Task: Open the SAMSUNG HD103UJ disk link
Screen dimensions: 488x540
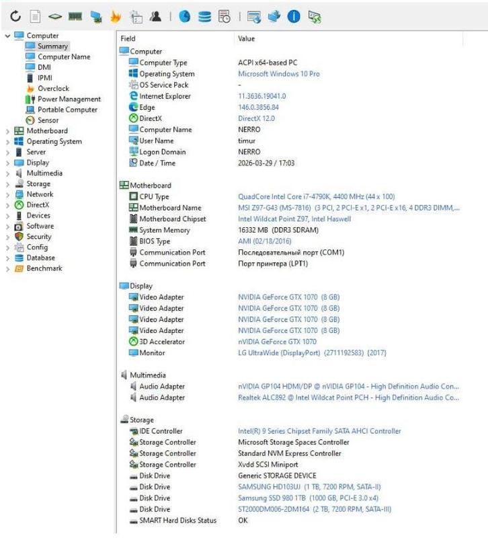Action: 309,487
